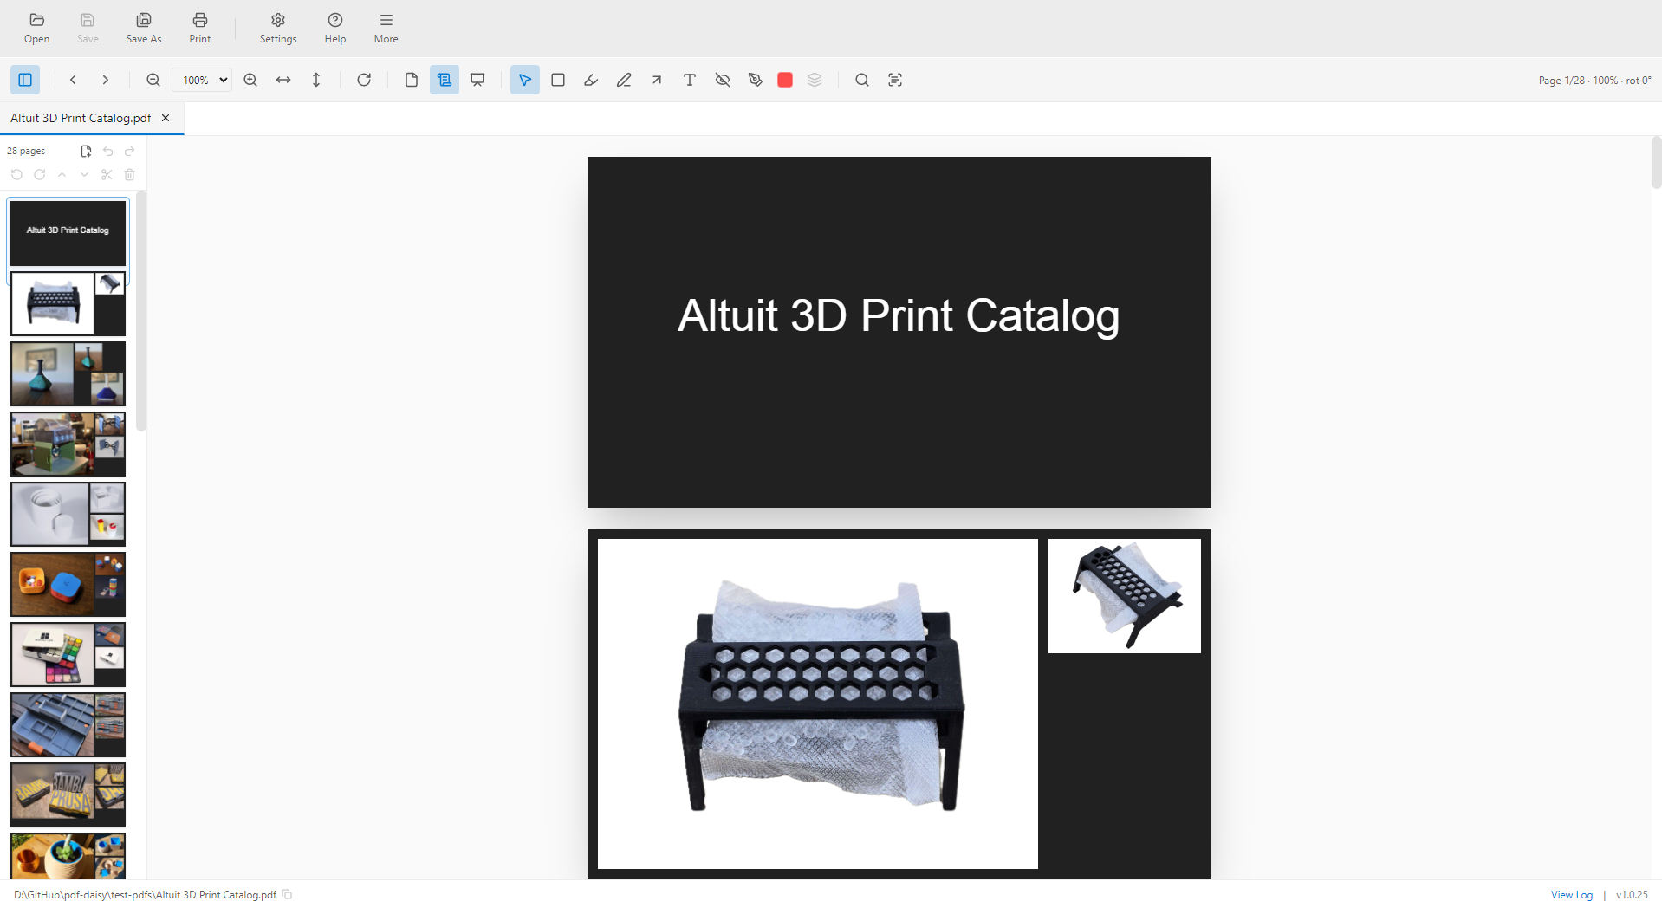This screenshot has height=908, width=1662.
Task: Add a new page in sidebar
Action: [86, 151]
